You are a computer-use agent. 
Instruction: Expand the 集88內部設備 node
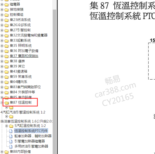click(x=2, y=152)
